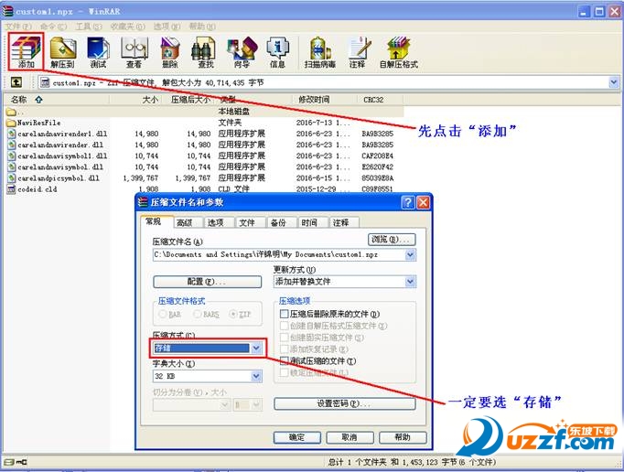Click the 注释 (Comment) toolbar icon

coord(358,52)
